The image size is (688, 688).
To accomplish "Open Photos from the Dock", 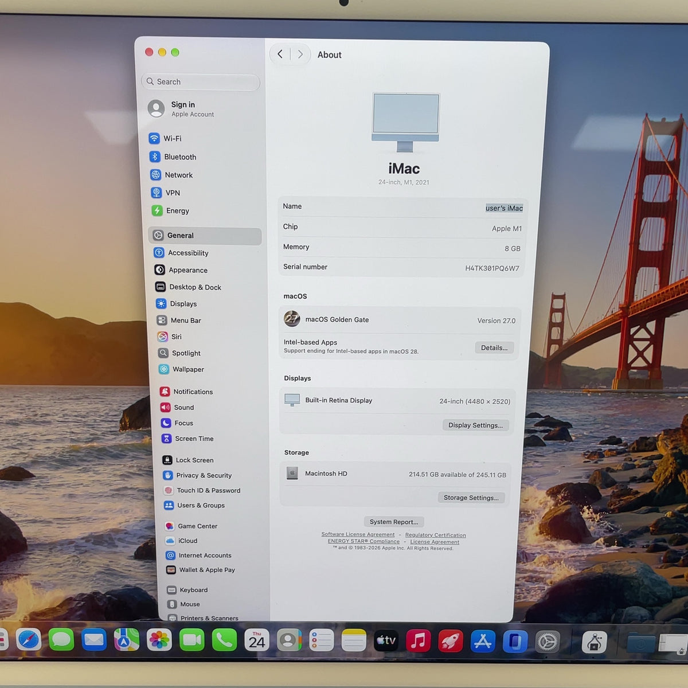I will click(159, 640).
